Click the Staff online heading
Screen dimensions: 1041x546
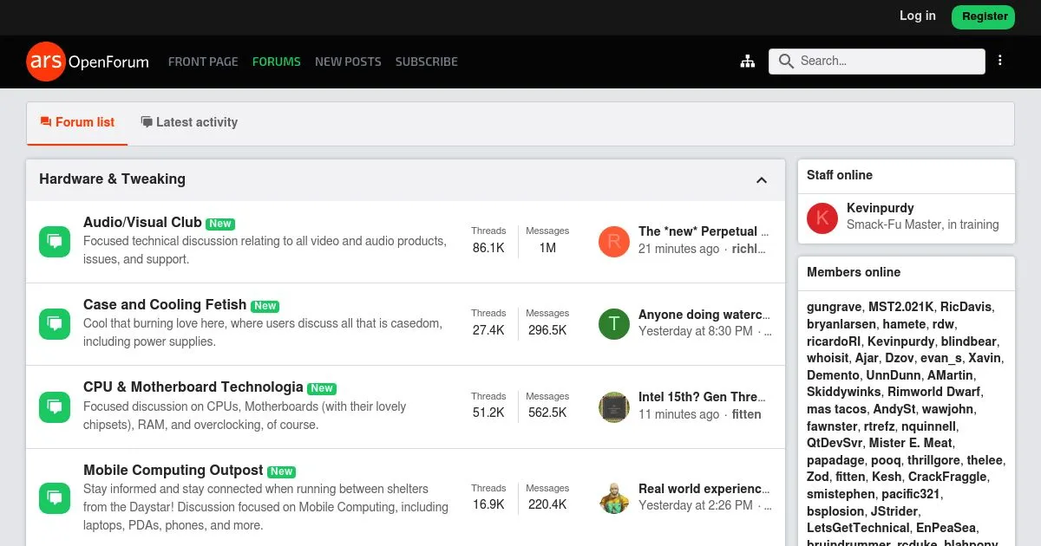click(840, 175)
